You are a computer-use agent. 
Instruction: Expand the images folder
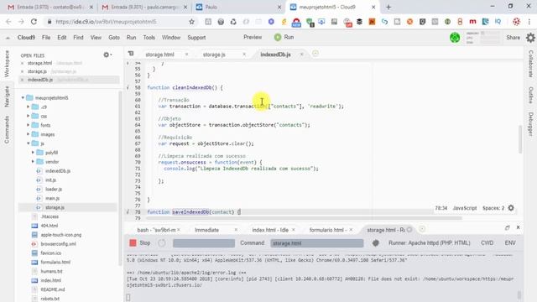(x=28, y=134)
